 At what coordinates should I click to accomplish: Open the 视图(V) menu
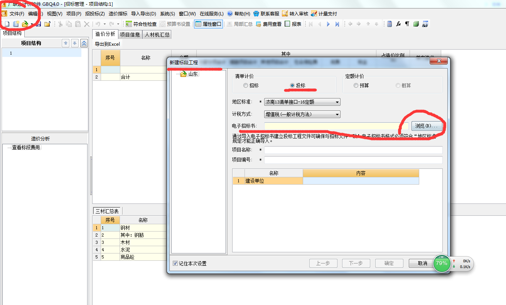point(54,13)
